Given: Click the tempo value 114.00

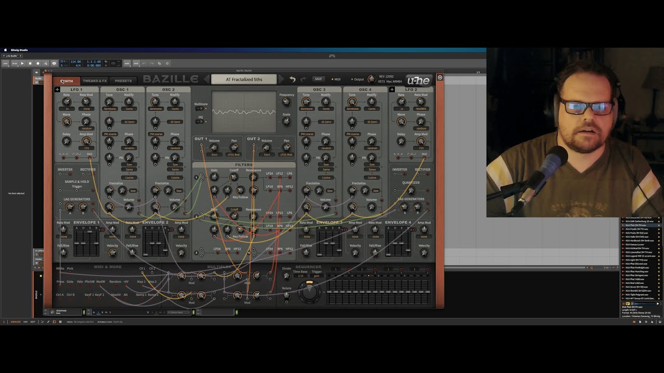Looking at the screenshot, I should [76, 62].
